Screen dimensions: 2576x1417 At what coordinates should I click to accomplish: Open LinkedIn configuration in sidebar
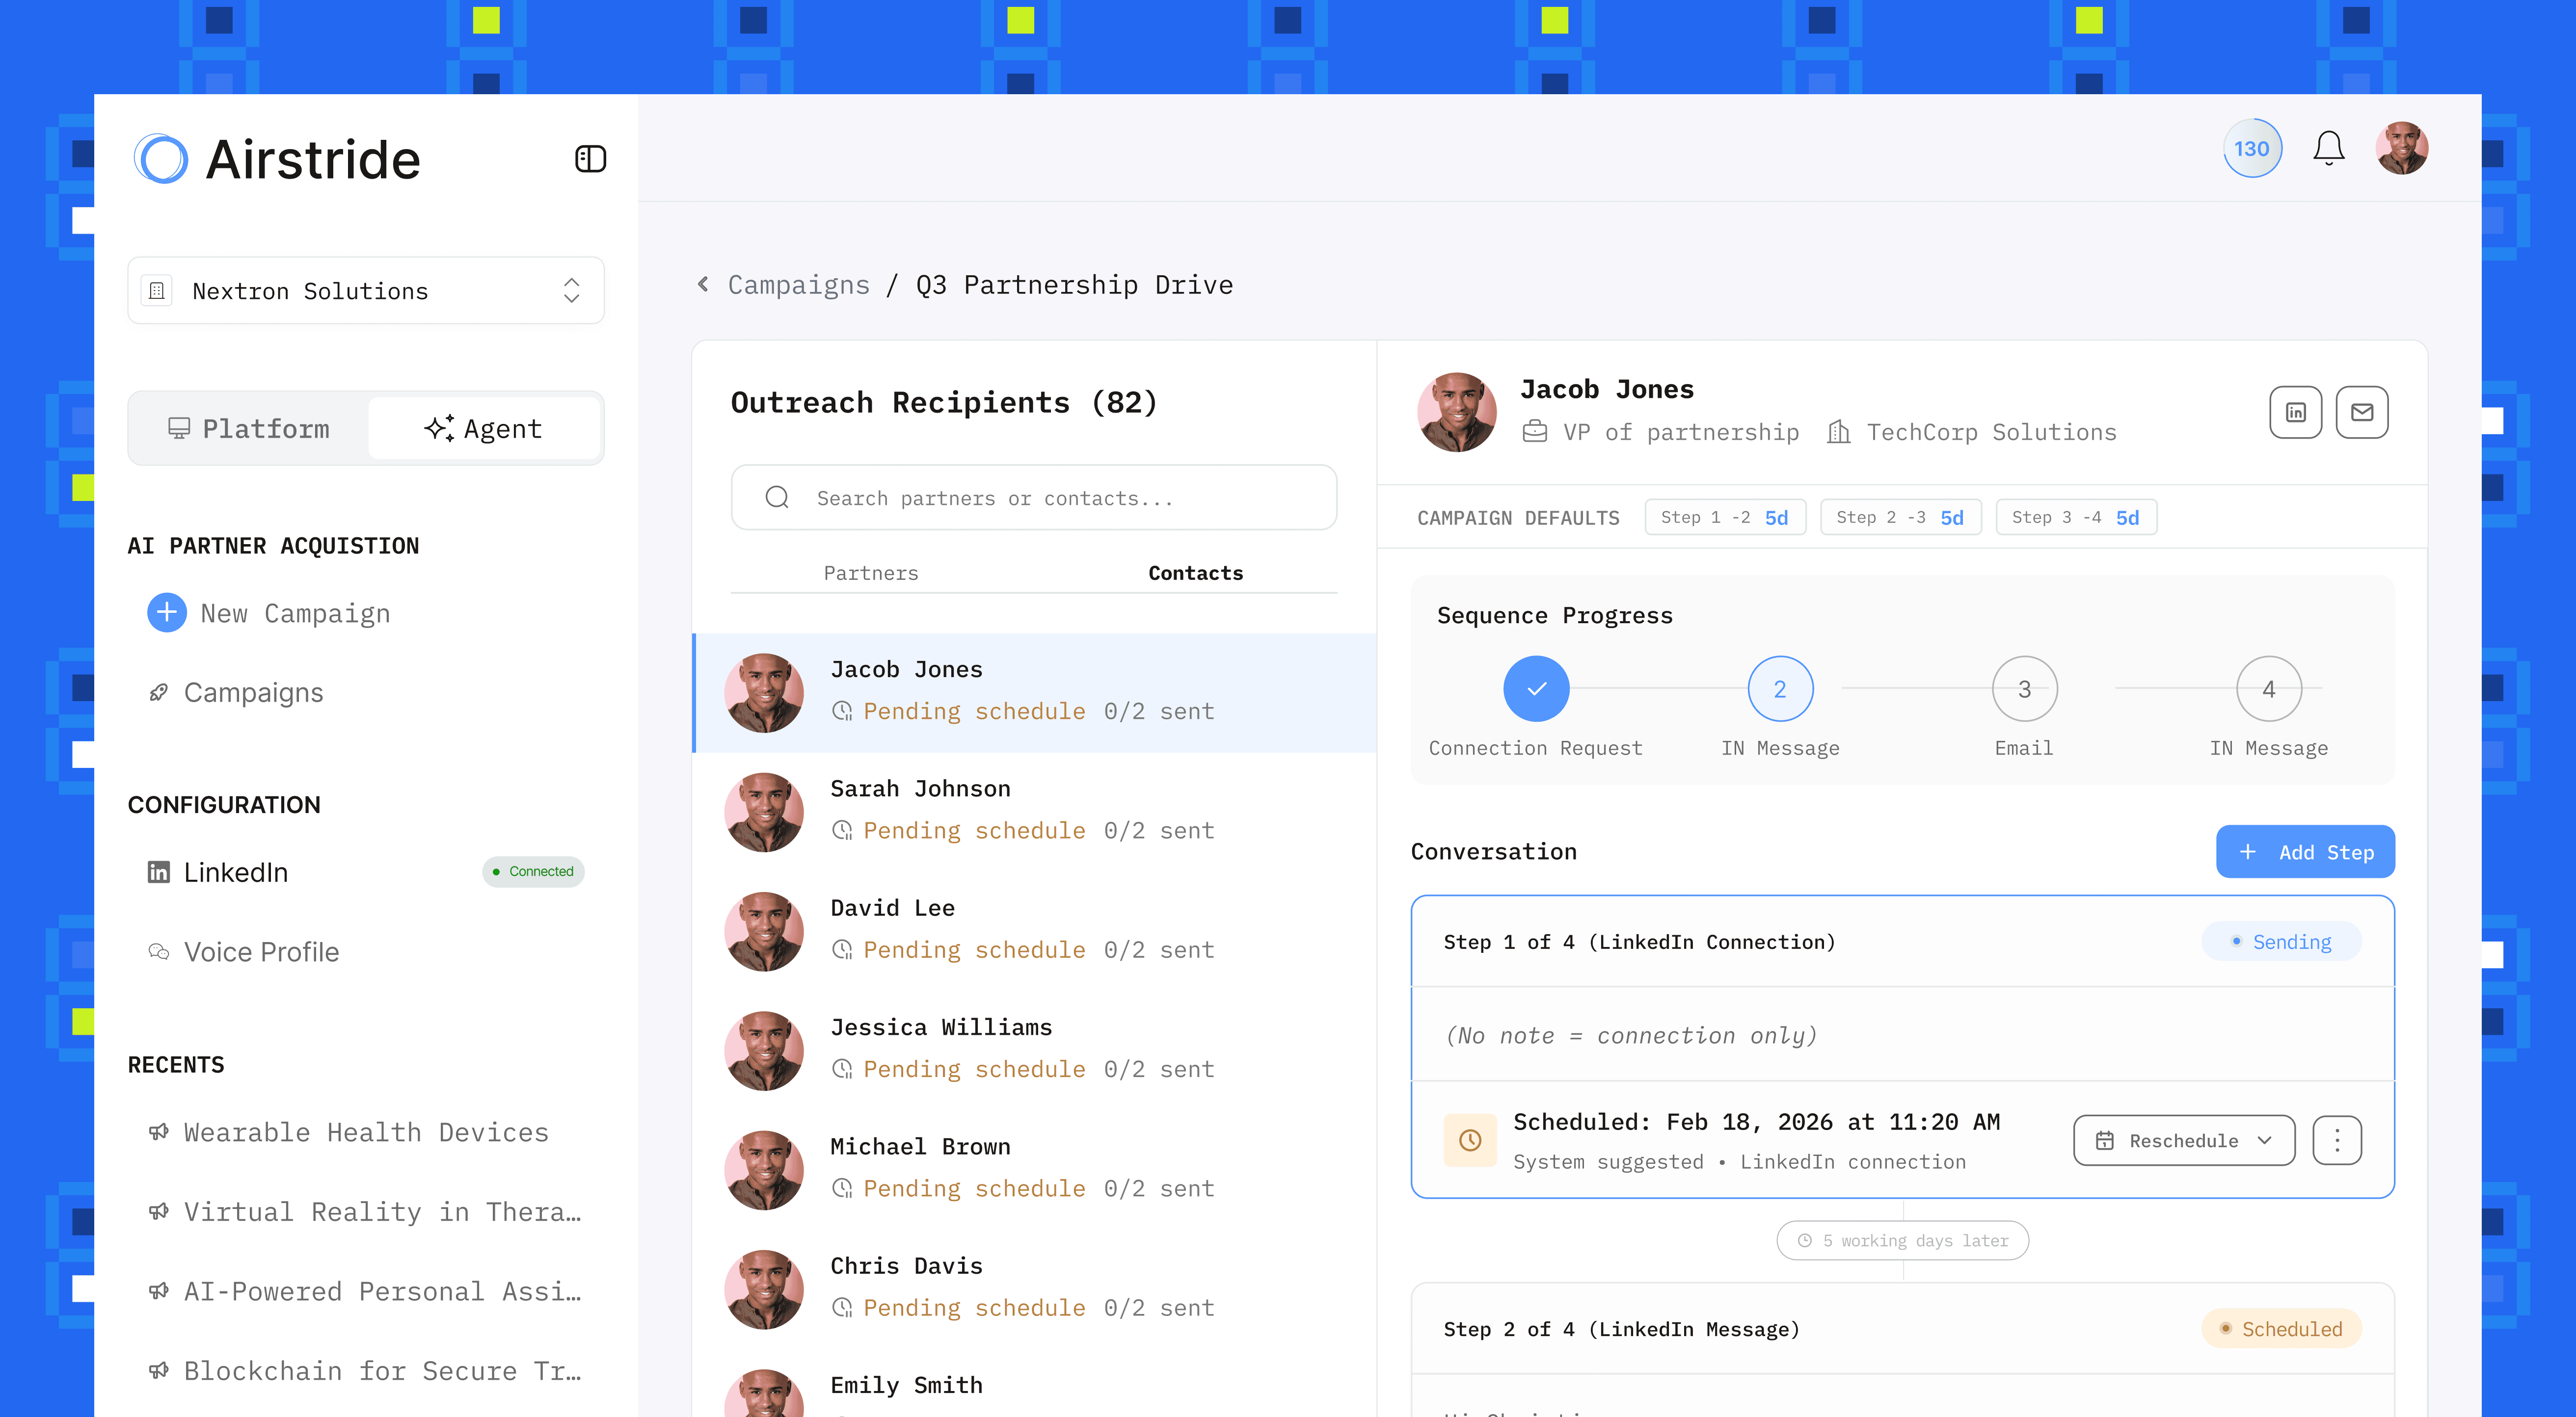(x=236, y=872)
